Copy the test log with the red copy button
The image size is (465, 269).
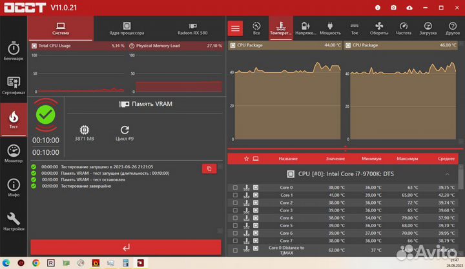click(209, 168)
